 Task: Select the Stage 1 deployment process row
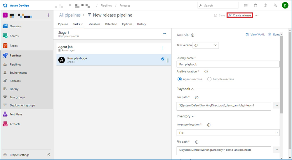(x=112, y=34)
